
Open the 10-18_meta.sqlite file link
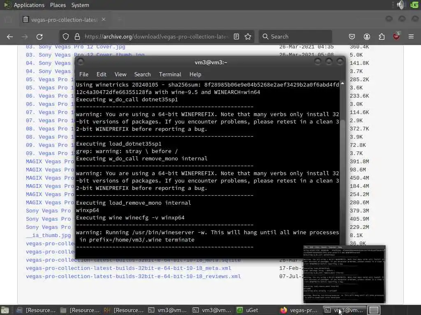(x=133, y=260)
